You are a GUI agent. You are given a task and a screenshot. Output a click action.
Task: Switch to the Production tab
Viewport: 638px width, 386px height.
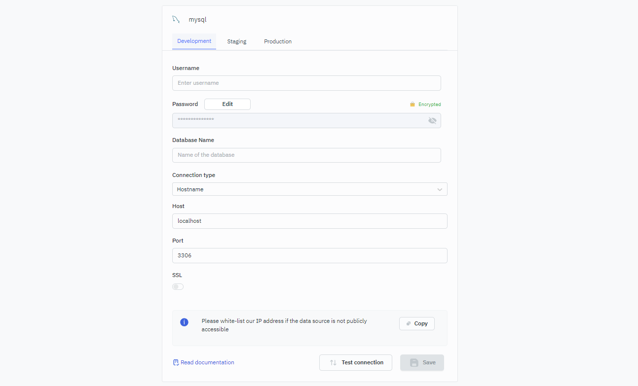coord(278,41)
